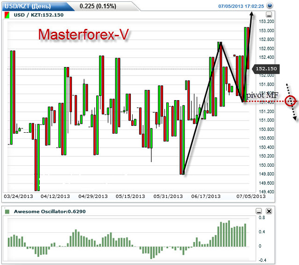Minimize the USD / KZT price panel
299x265 pixels.
(269, 15)
